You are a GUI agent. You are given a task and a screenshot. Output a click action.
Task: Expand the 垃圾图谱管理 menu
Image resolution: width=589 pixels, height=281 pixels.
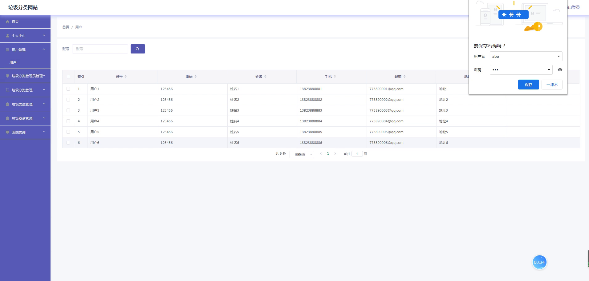point(25,118)
